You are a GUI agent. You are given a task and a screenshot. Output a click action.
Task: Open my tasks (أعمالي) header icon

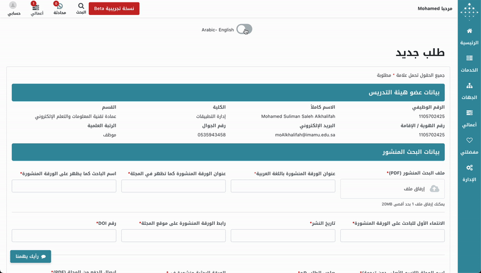click(x=37, y=8)
